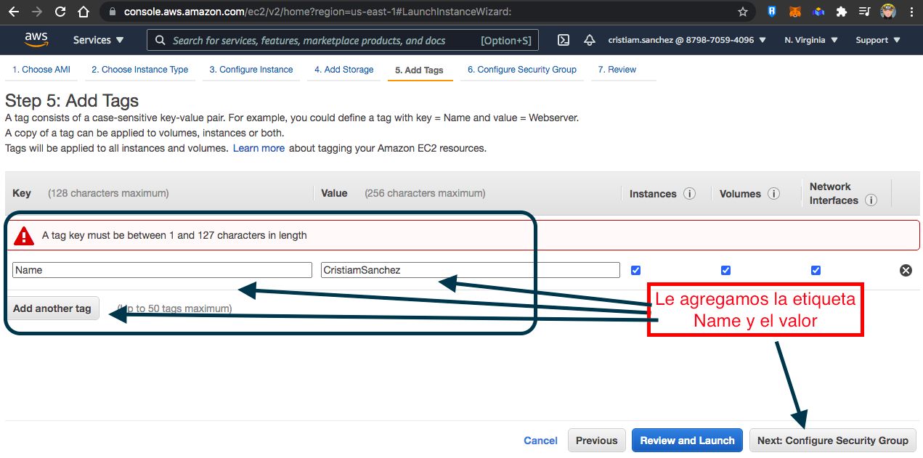The image size is (923, 458).
Task: Switch to the 4. Add Storage tab
Action: [343, 70]
